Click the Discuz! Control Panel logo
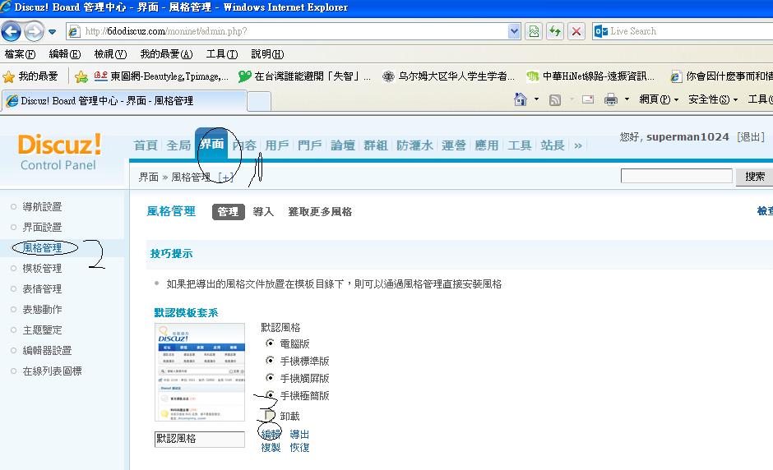 pyautogui.click(x=59, y=152)
